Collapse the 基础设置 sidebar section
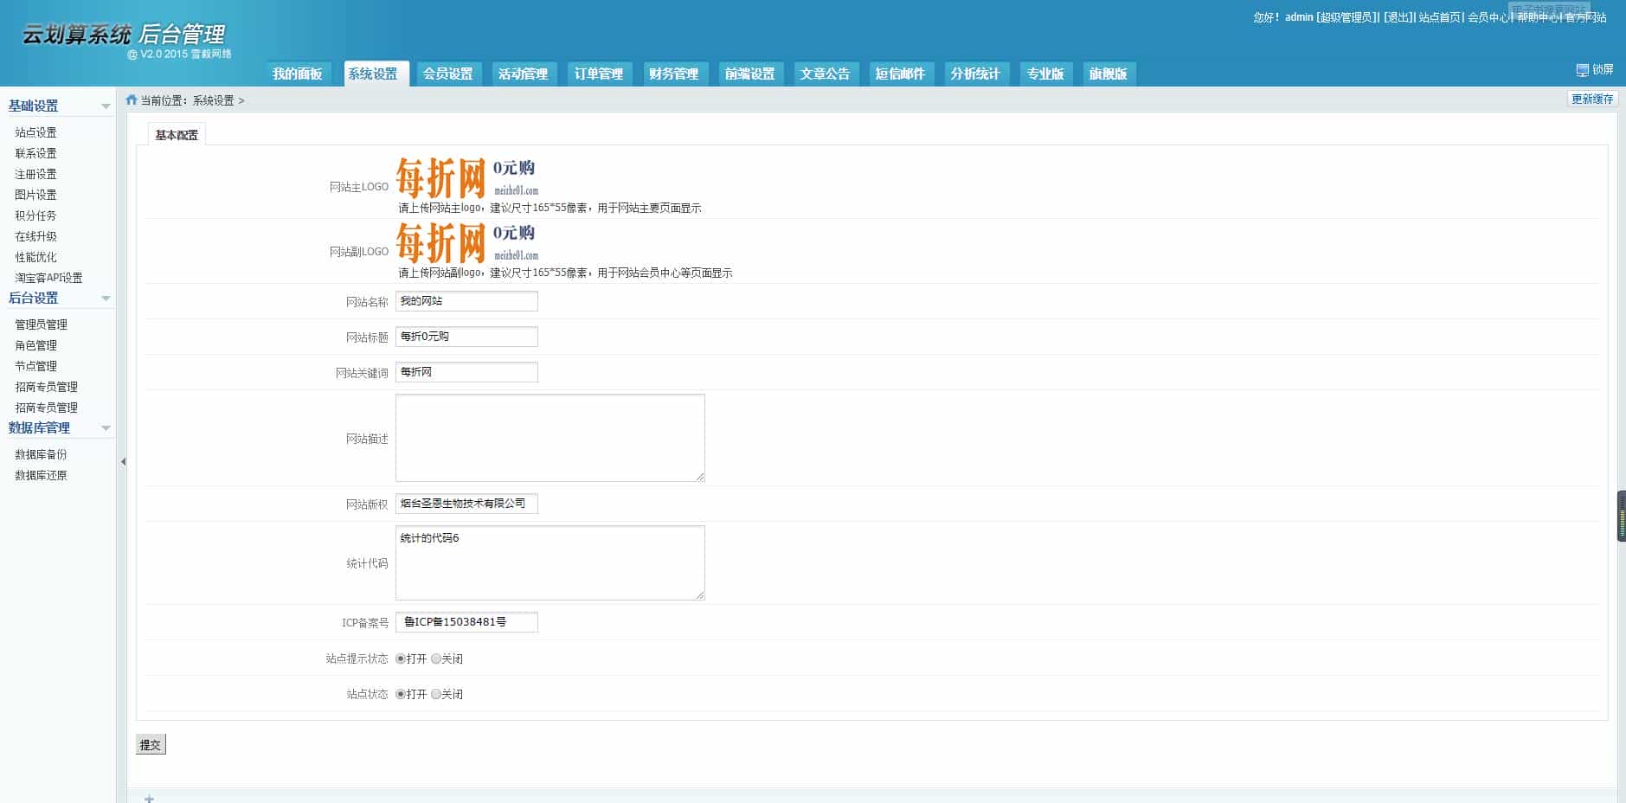 pyautogui.click(x=106, y=106)
